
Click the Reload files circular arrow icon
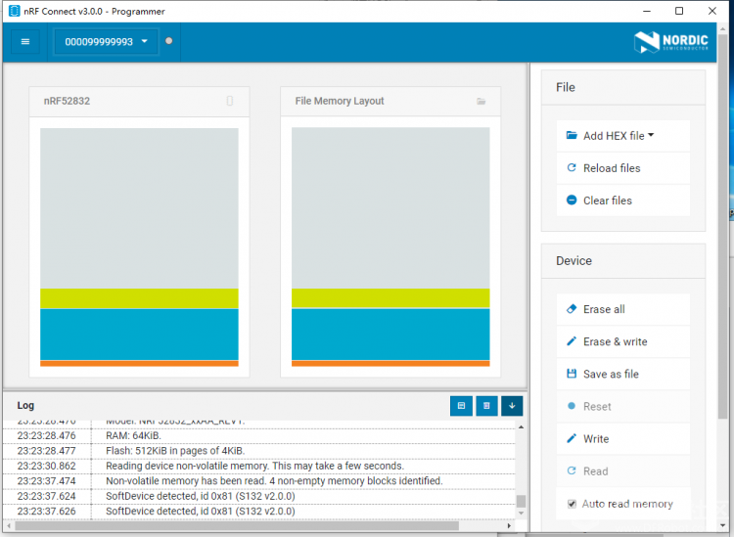[x=572, y=167]
